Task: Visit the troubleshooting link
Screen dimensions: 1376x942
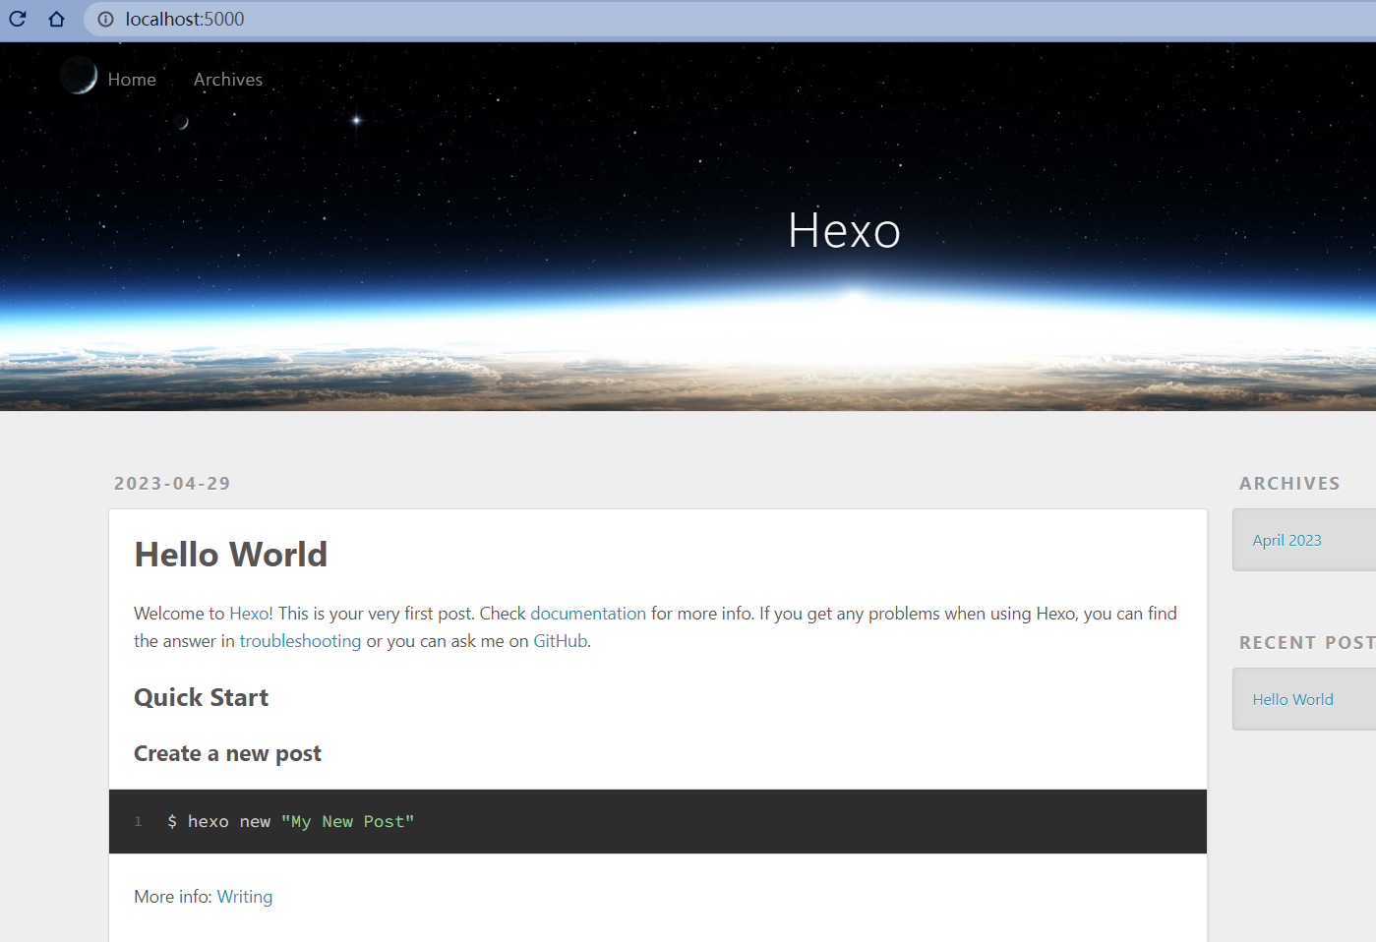Action: 300,641
